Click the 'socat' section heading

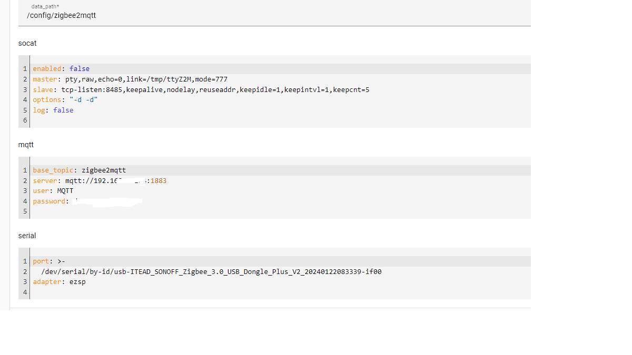[27, 43]
